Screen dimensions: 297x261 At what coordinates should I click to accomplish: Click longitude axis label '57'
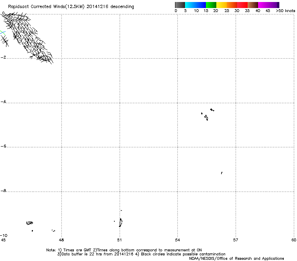click(x=236, y=240)
